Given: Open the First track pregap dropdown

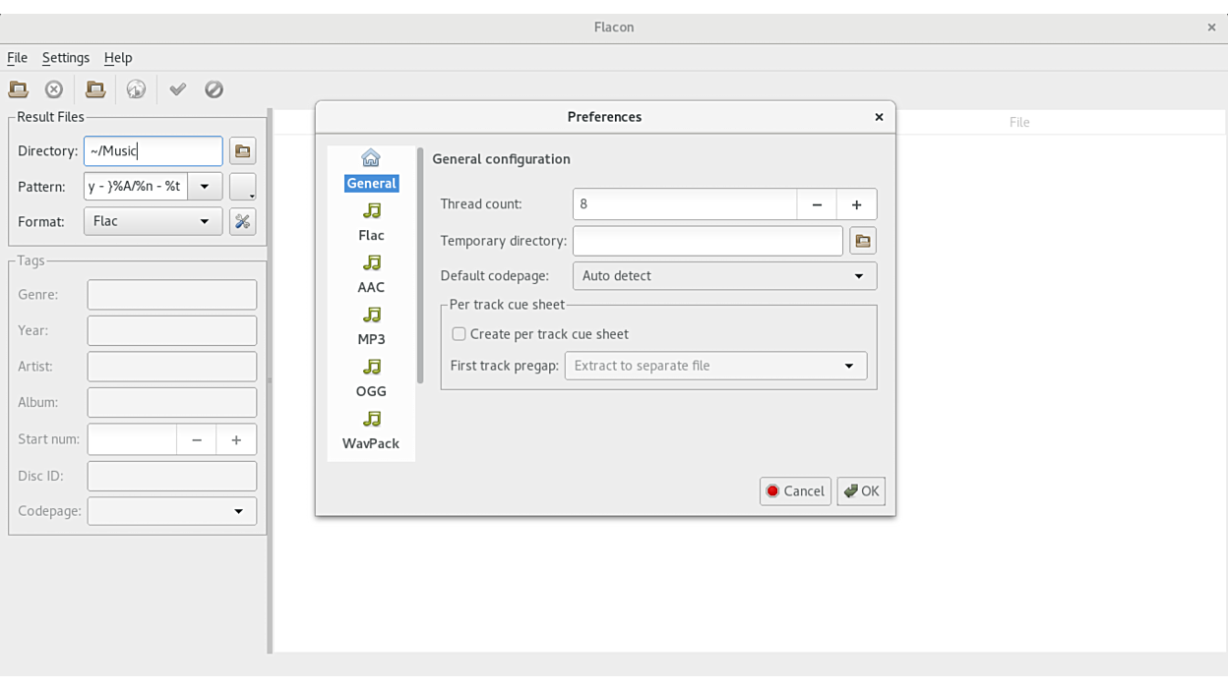Looking at the screenshot, I should coord(715,366).
